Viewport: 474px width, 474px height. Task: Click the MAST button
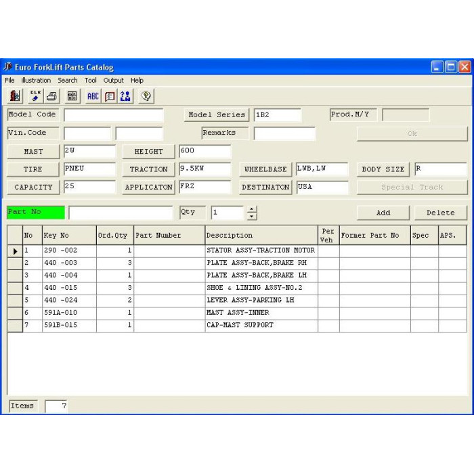click(33, 152)
